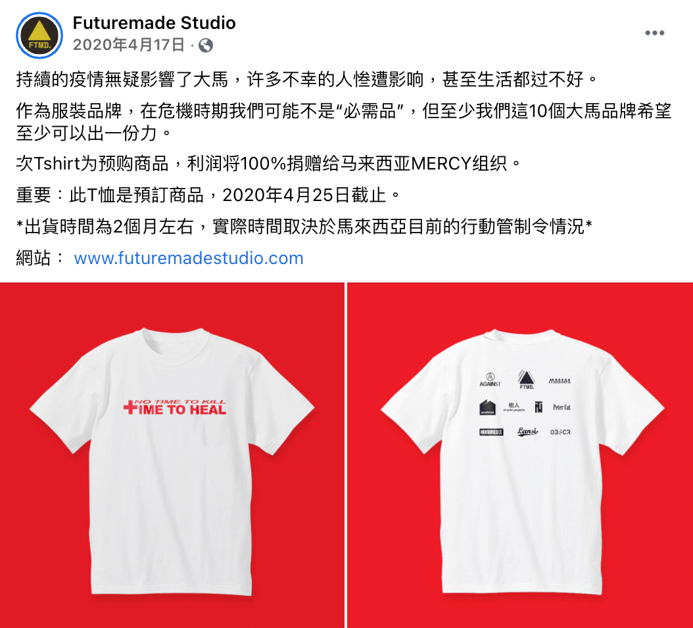Click the red cross symbol before IME TO HEAL

click(130, 407)
